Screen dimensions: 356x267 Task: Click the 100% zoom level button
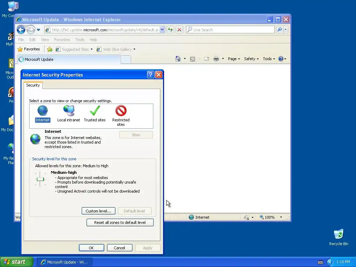tap(267, 217)
